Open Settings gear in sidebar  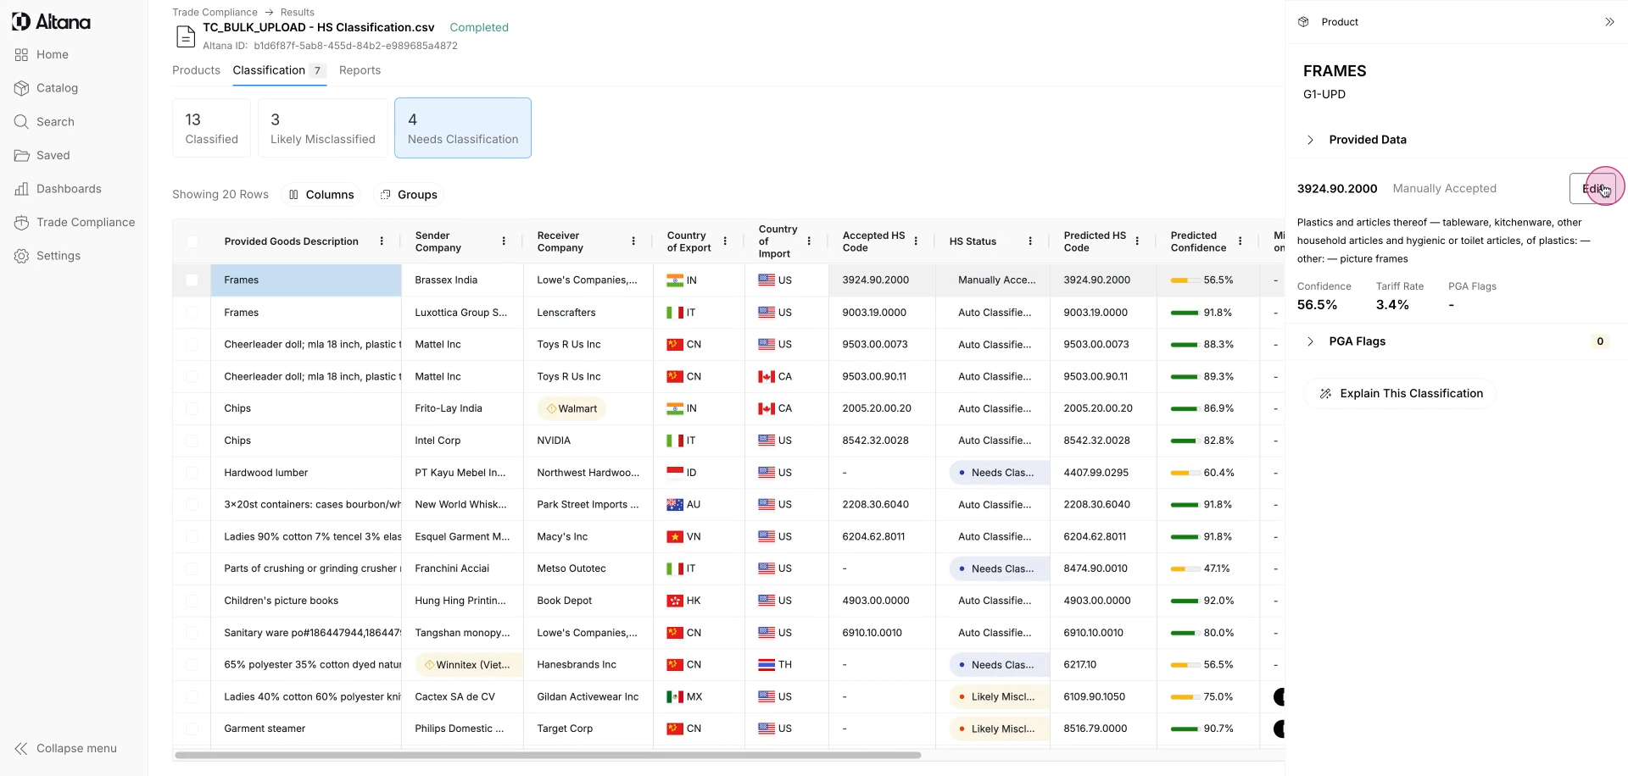(22, 256)
